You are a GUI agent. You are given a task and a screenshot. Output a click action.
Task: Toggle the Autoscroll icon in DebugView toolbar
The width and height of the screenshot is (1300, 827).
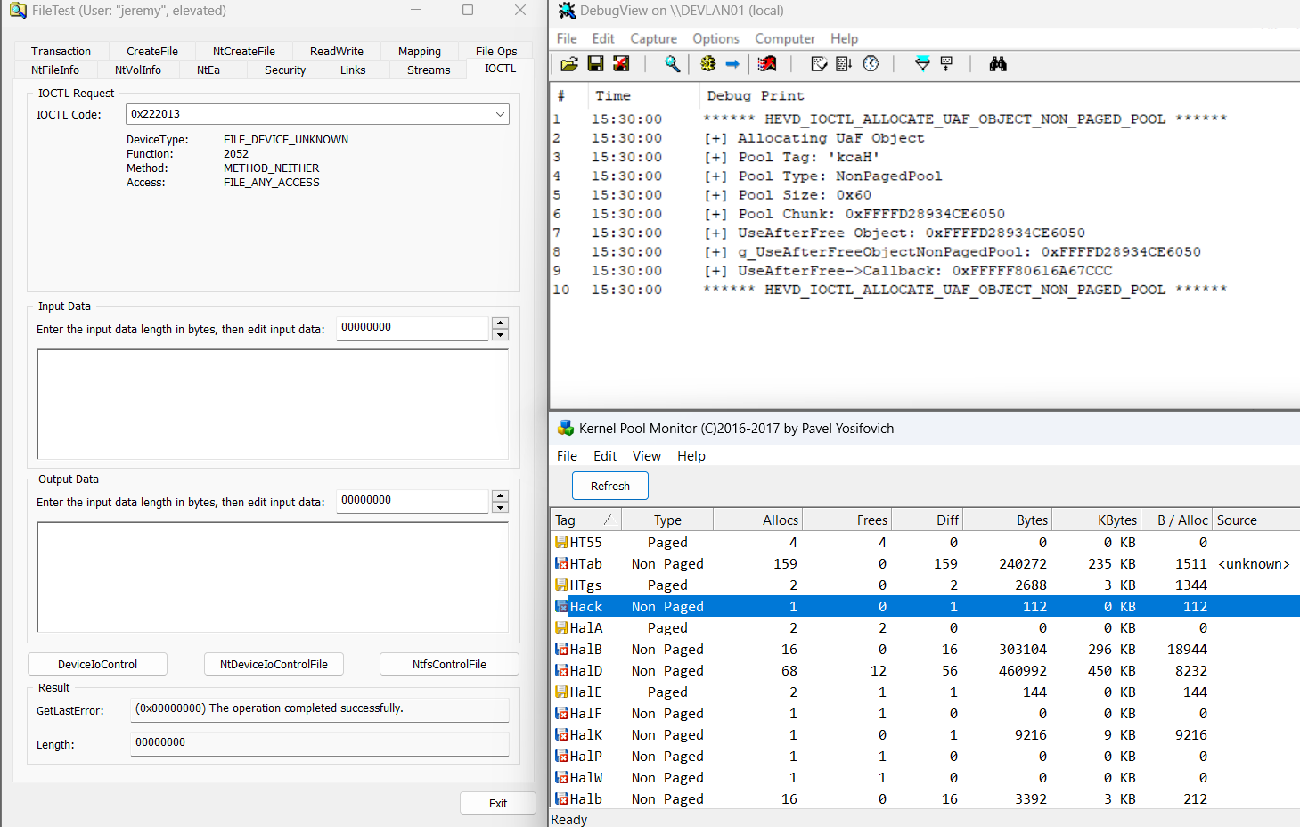click(844, 64)
